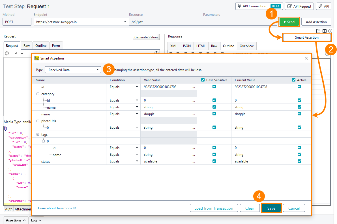Click Load from Transaction button
The width and height of the screenshot is (337, 224).
click(214, 208)
